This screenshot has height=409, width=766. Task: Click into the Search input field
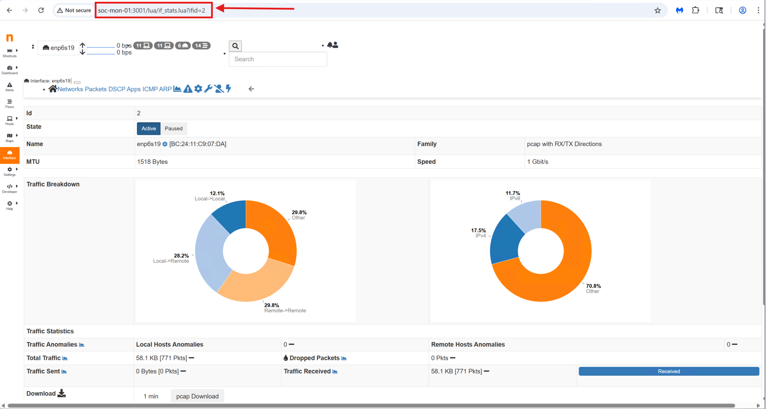click(x=278, y=59)
